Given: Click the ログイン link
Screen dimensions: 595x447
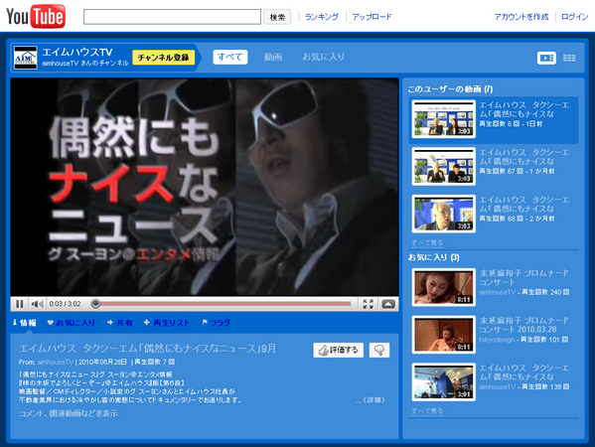Looking at the screenshot, I should point(574,17).
